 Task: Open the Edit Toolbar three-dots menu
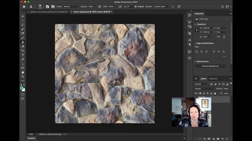click(x=23, y=81)
